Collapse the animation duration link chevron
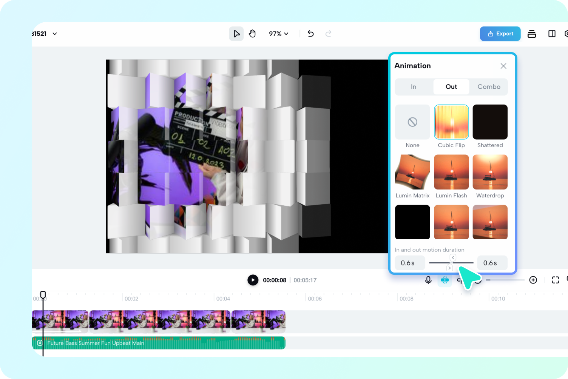The width and height of the screenshot is (568, 379). coord(452,257)
